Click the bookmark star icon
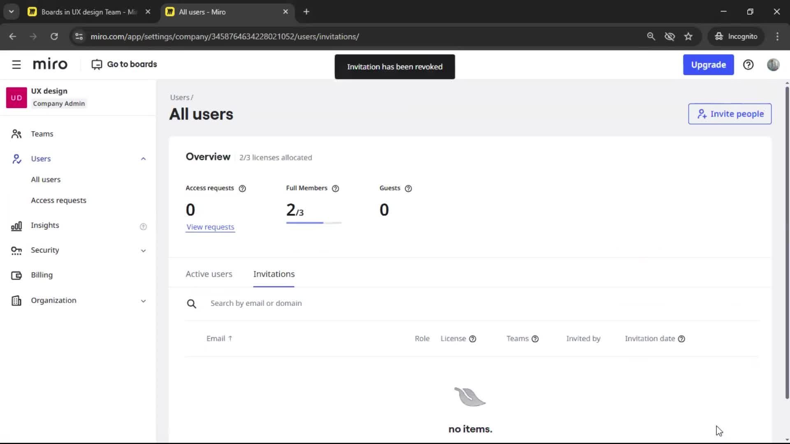Viewport: 790px width, 444px height. pos(688,36)
